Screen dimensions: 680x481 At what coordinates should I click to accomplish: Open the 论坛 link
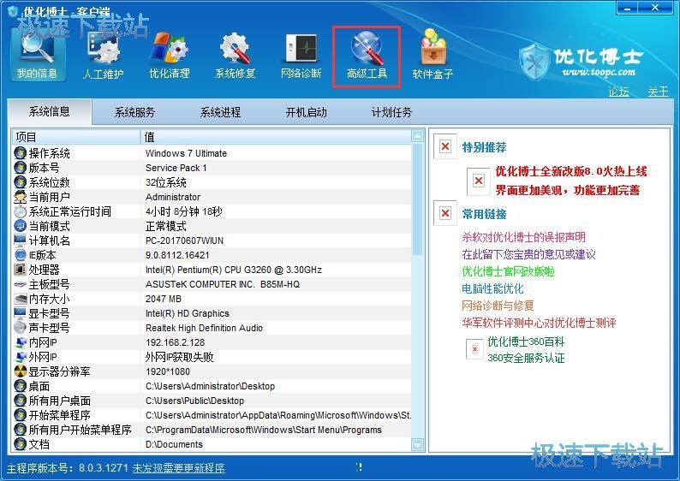tap(618, 92)
